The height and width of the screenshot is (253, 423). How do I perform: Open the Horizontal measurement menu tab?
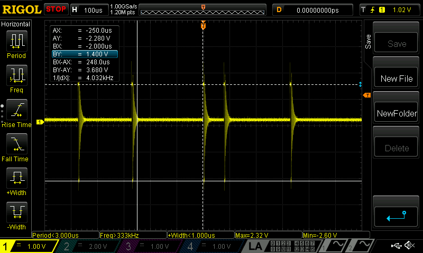(x=16, y=24)
